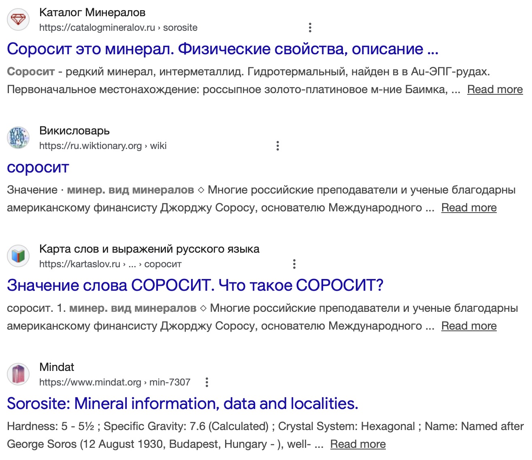This screenshot has height=460, width=532.
Task: Open three-dot menu beside catalogmineralov.ru result
Action: point(310,28)
